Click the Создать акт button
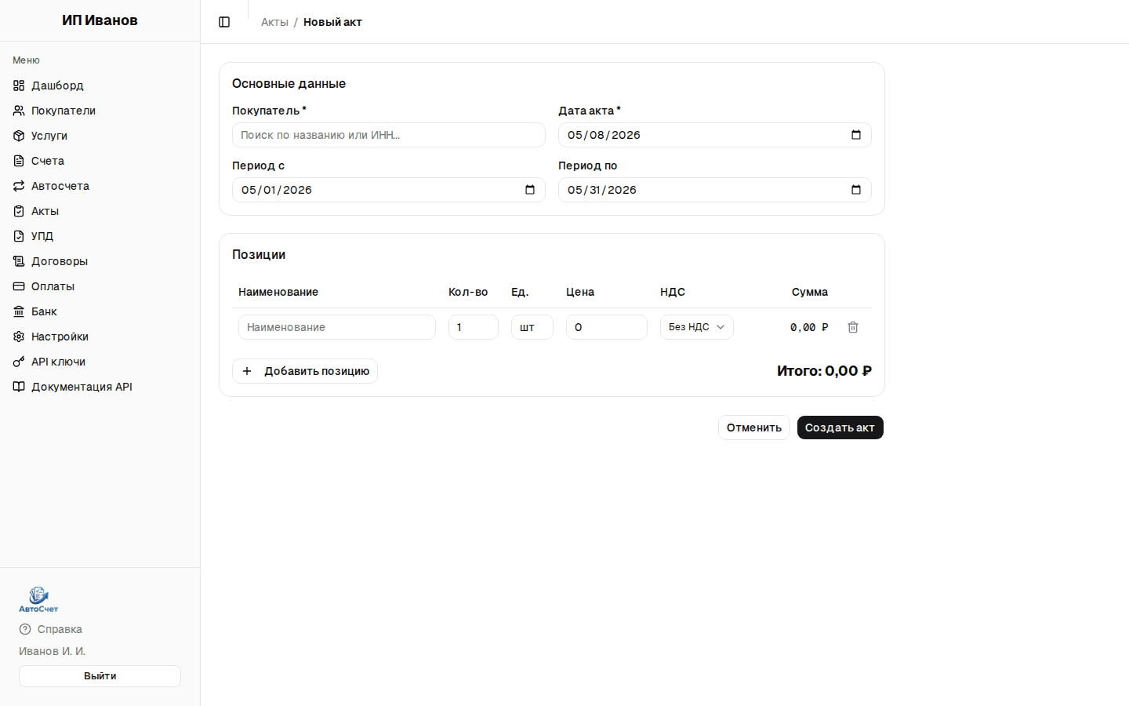The width and height of the screenshot is (1129, 706). [x=840, y=428]
